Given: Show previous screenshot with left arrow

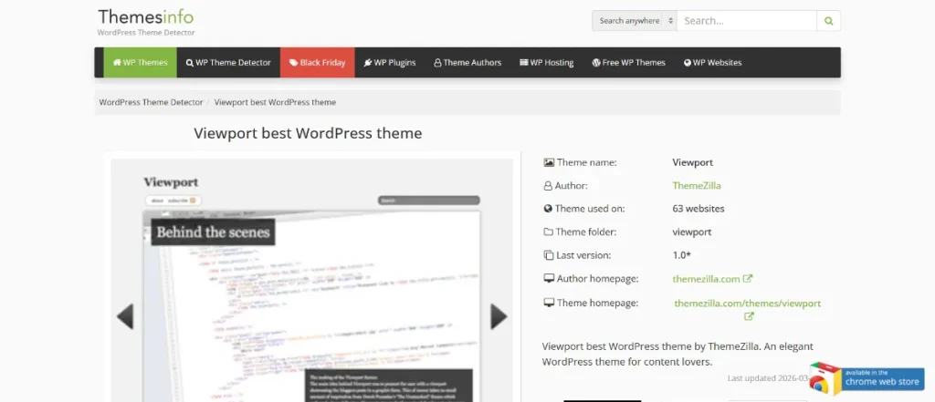Looking at the screenshot, I should pyautogui.click(x=124, y=316).
